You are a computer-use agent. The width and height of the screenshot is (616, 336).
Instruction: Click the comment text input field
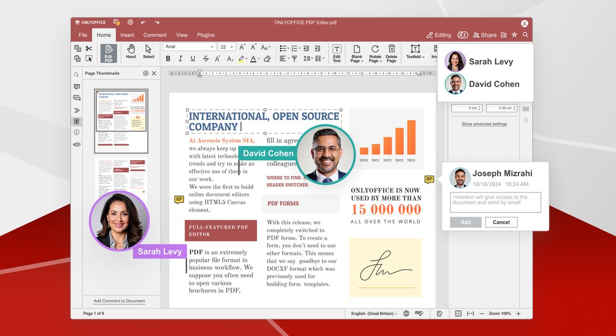point(495,202)
